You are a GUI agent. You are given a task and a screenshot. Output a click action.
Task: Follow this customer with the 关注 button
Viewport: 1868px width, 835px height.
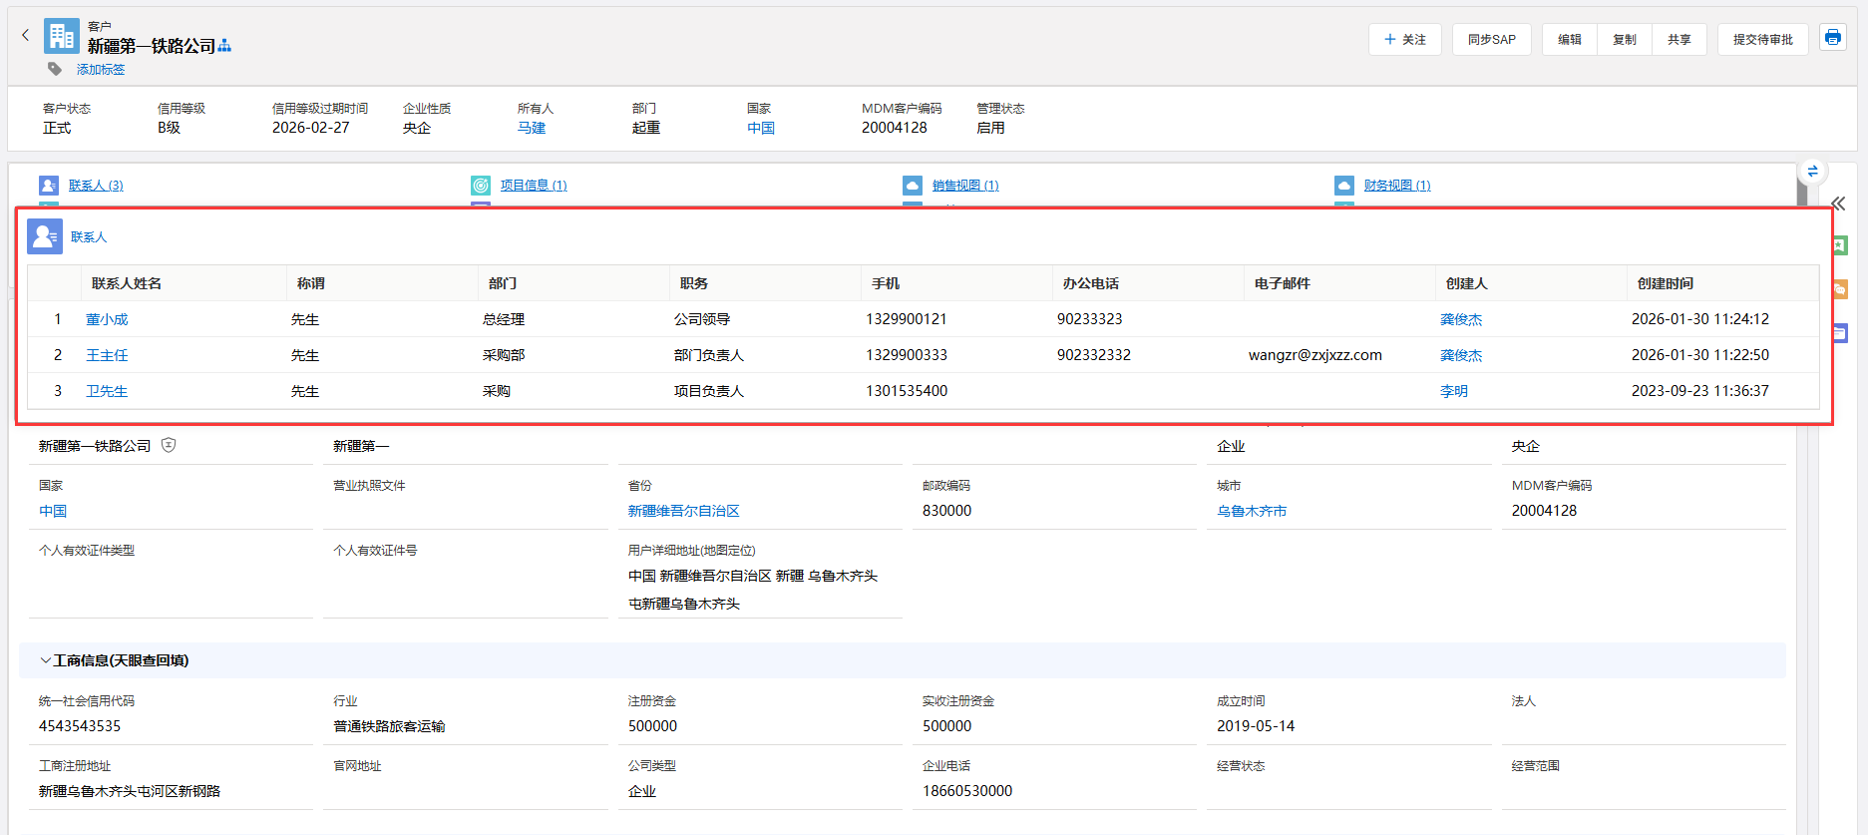[x=1404, y=40]
